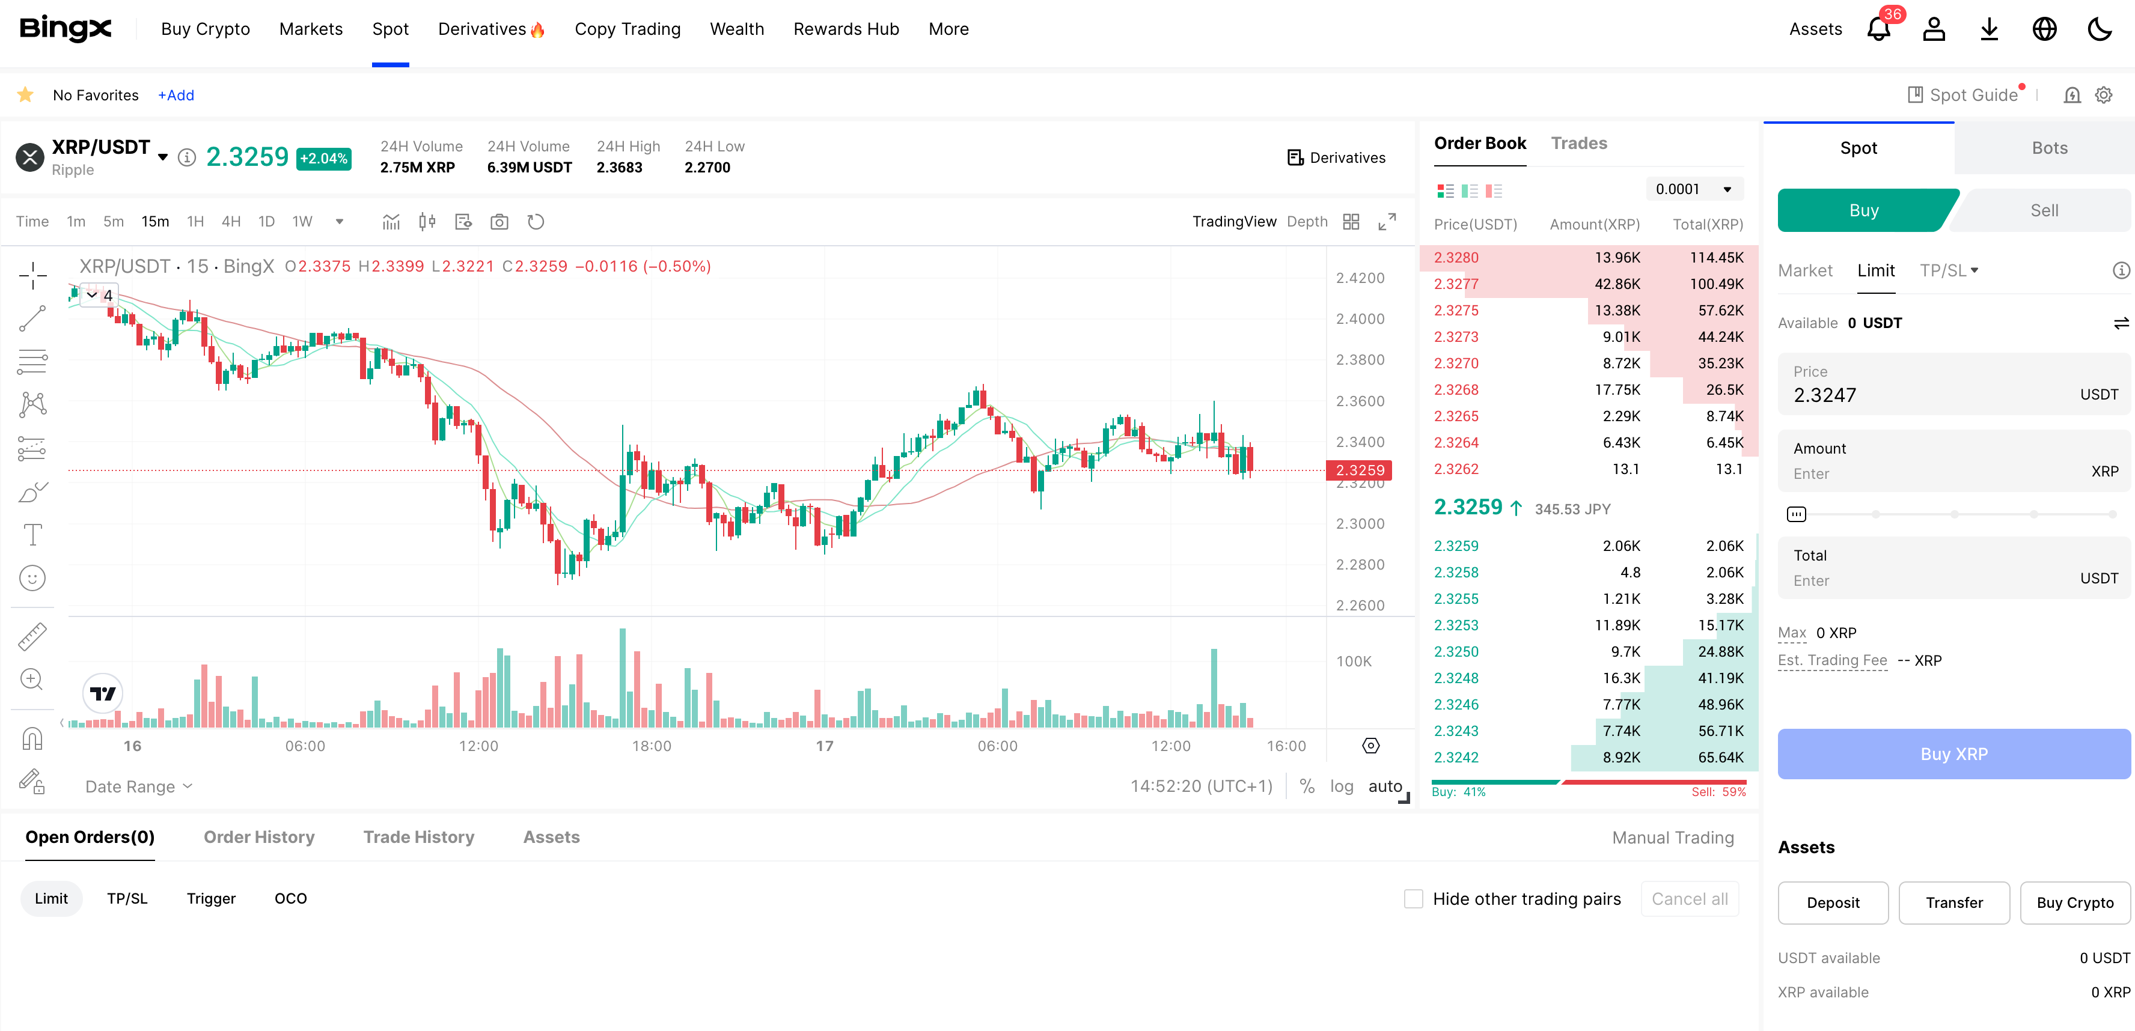Viewport: 2135px width, 1031px height.
Task: Click the language globe icon
Action: point(2044,29)
